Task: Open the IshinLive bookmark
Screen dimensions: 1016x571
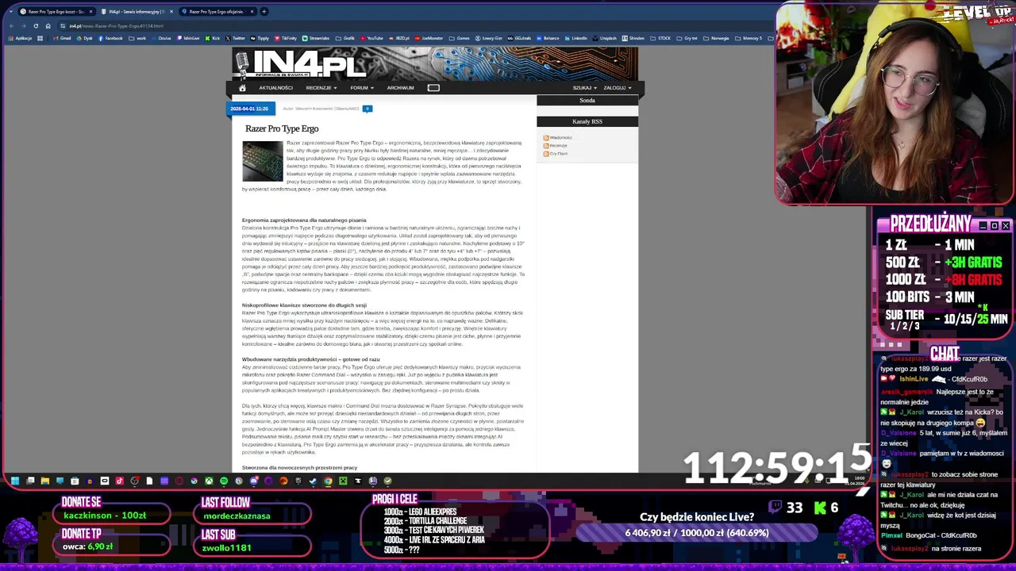Action: click(x=188, y=38)
